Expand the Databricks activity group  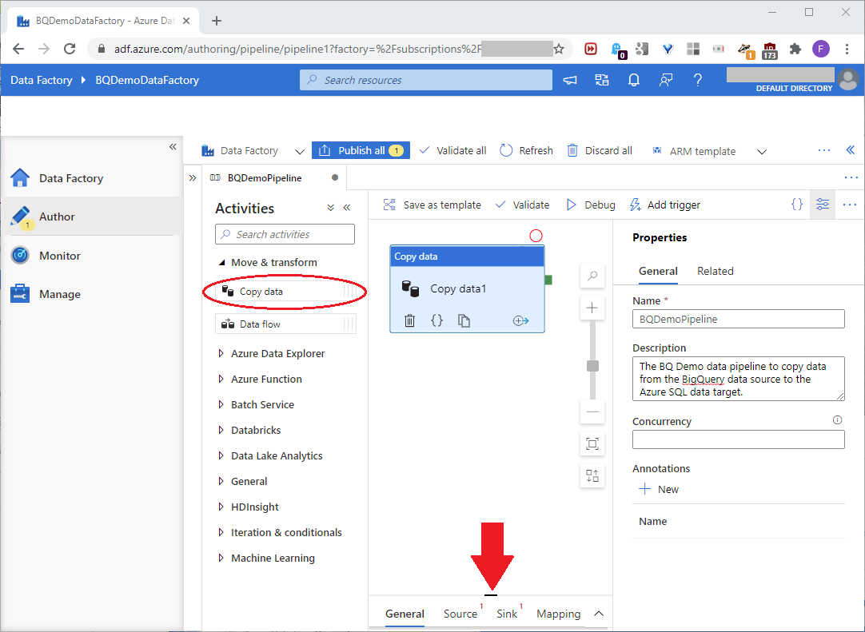click(221, 430)
